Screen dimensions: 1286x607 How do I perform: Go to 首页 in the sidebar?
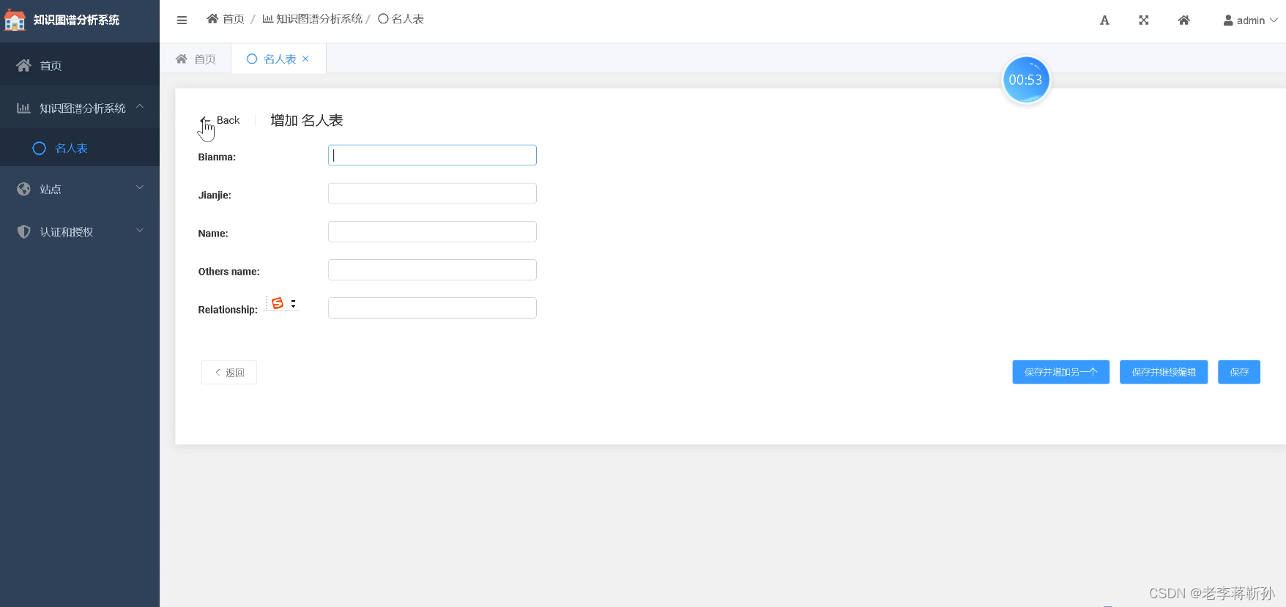(80, 65)
